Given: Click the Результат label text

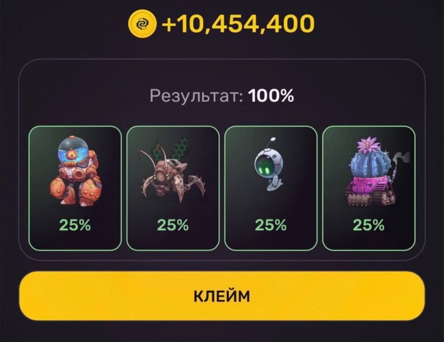Looking at the screenshot, I should 196,95.
